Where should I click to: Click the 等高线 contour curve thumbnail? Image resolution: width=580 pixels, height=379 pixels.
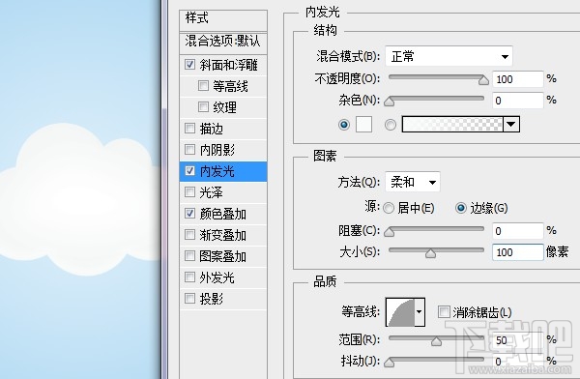tap(400, 312)
